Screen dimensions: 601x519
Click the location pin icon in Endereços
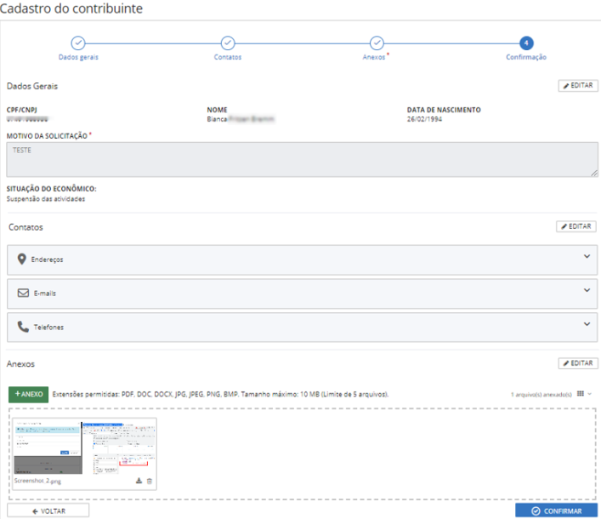tap(22, 259)
